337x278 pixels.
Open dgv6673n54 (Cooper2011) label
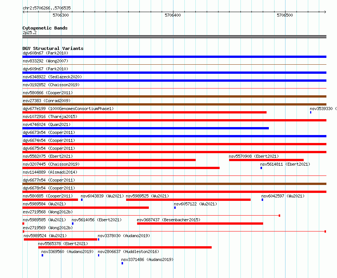click(49, 132)
